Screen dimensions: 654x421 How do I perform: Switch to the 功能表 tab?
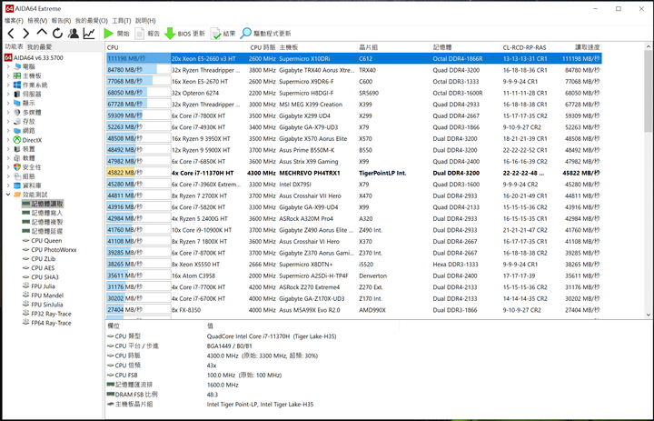point(15,46)
